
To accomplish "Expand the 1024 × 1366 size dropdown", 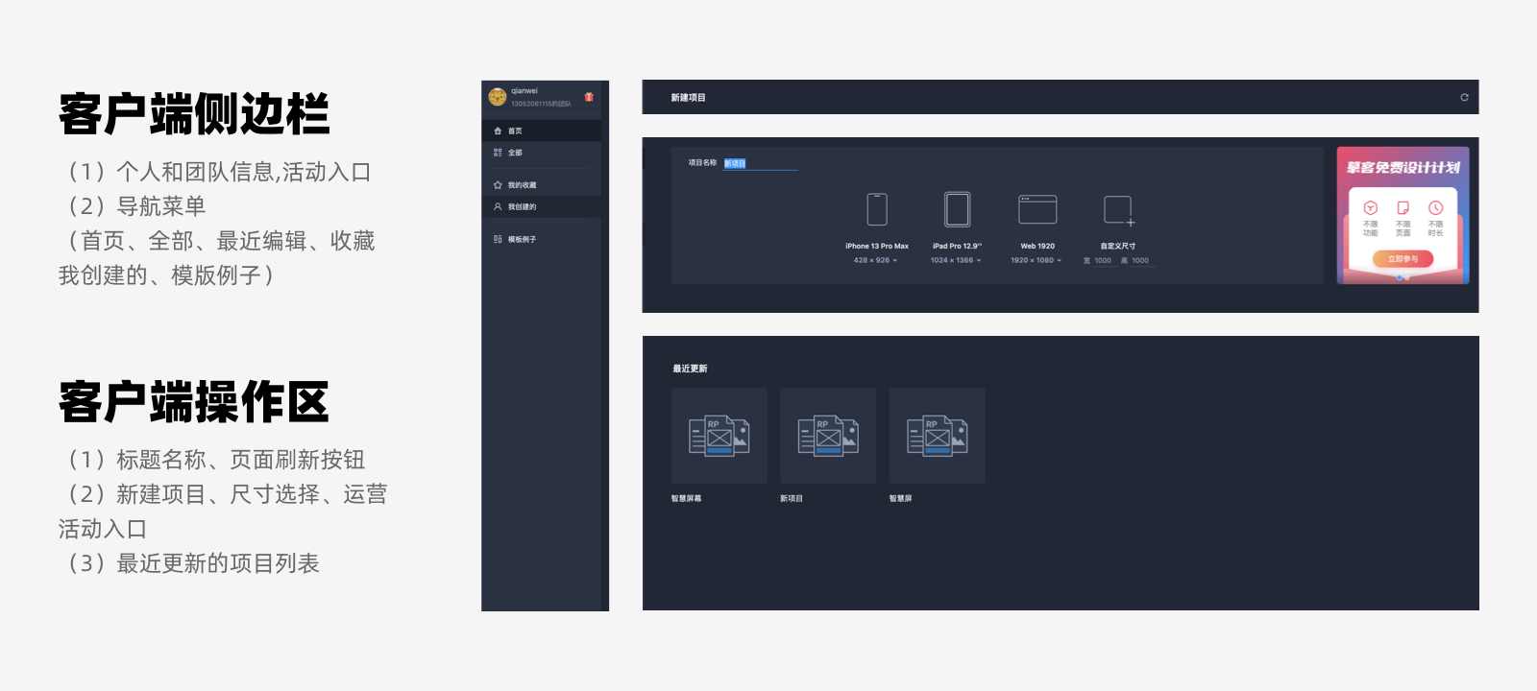I will point(956,260).
